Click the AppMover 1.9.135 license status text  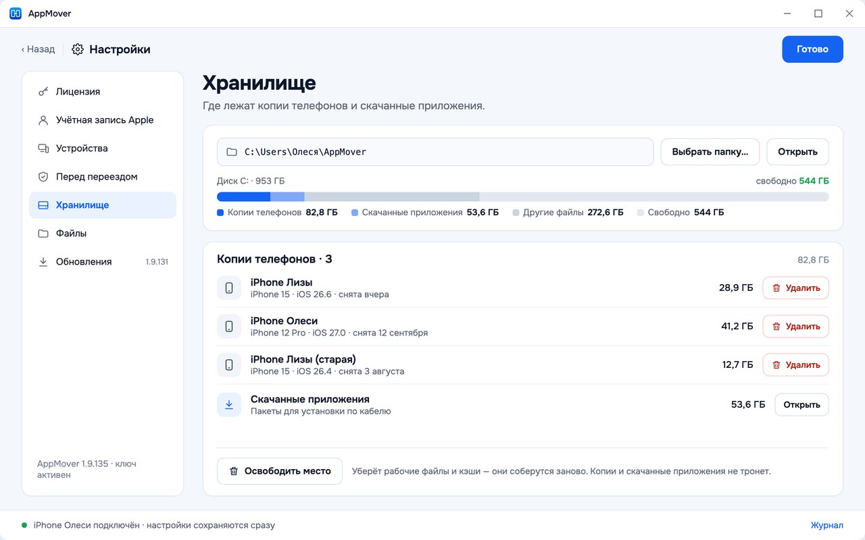point(86,470)
